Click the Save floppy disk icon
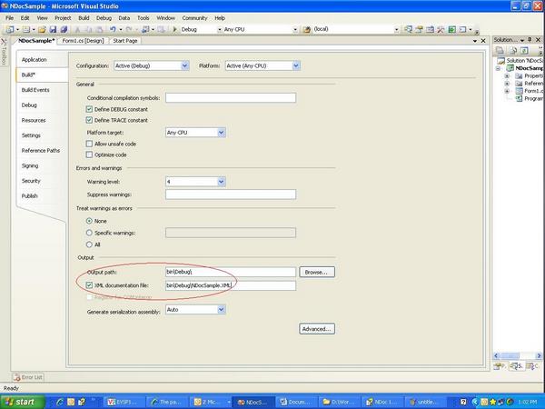The width and height of the screenshot is (545, 409). pyautogui.click(x=53, y=30)
